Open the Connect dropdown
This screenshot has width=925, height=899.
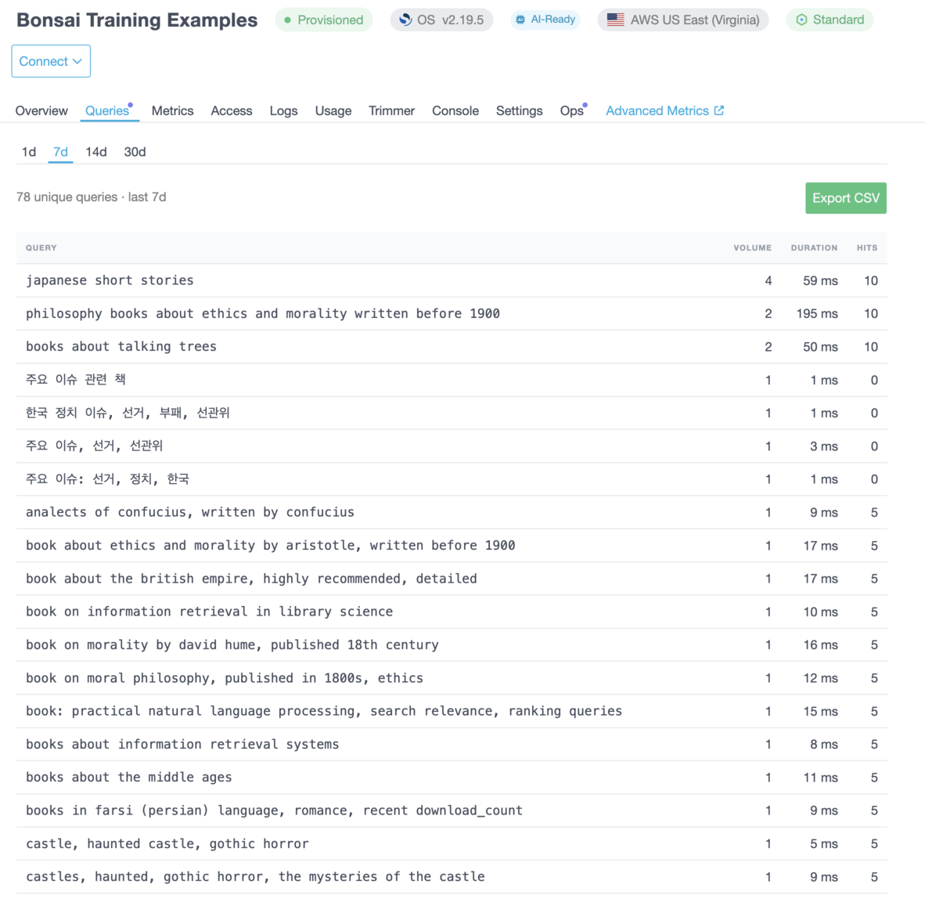pos(51,61)
